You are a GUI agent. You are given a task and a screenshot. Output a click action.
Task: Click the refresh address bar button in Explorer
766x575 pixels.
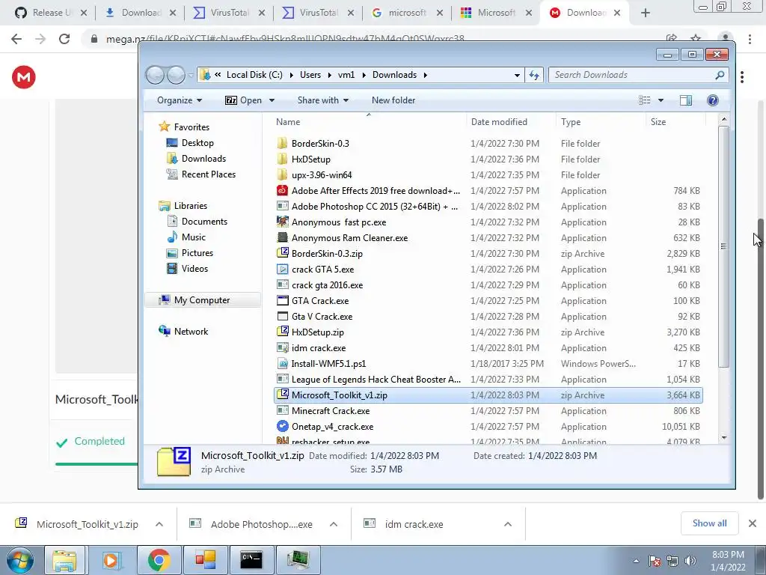point(534,75)
